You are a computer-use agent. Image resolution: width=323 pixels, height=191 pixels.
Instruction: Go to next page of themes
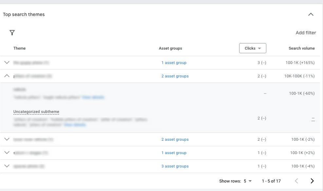point(312,181)
